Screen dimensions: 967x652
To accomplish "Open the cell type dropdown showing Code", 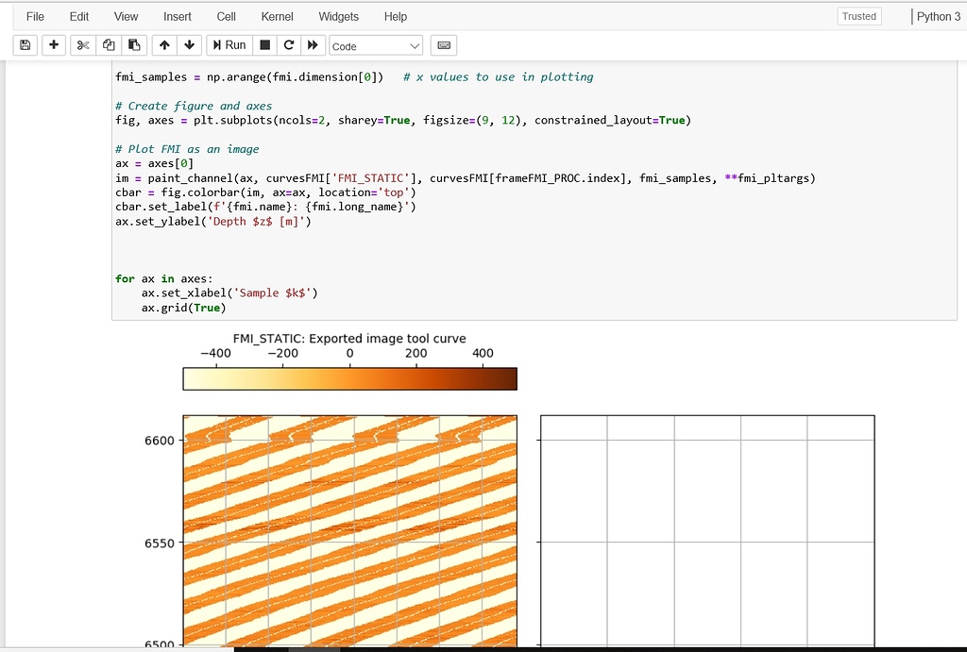I will click(x=375, y=44).
